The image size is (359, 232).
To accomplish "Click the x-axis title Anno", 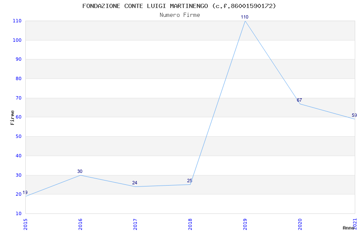I will tap(348, 228).
